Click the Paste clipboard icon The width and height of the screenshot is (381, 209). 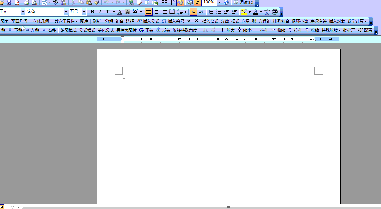point(89,2)
